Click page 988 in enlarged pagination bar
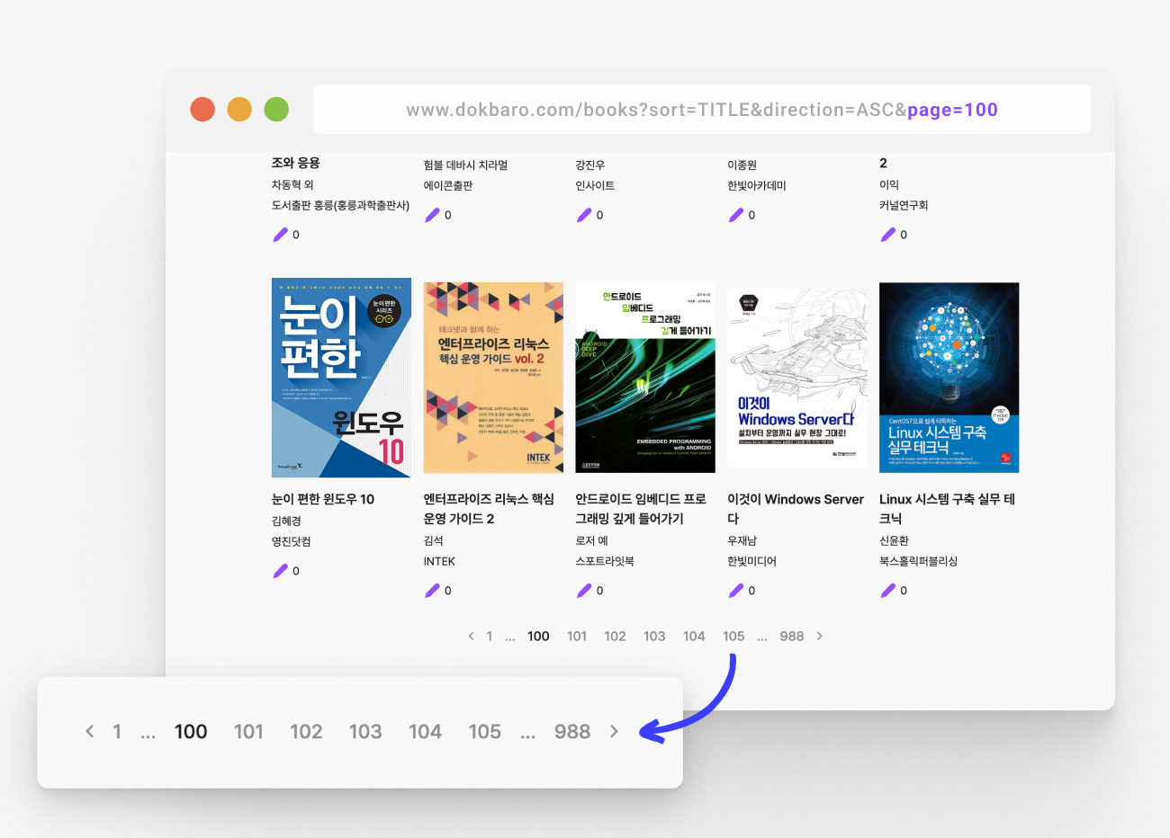 point(572,731)
